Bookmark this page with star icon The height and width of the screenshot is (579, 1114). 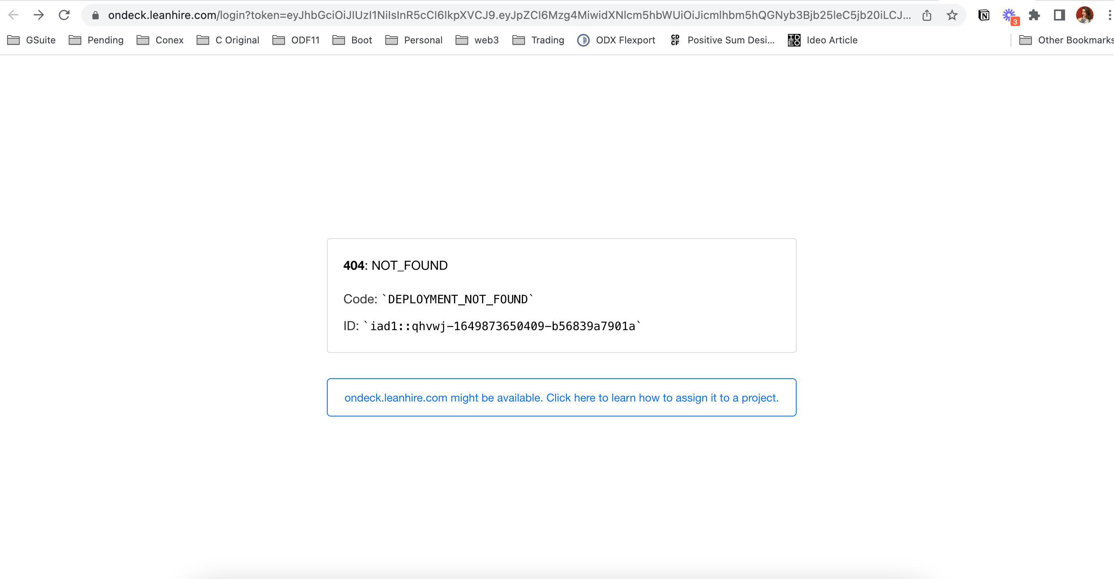pos(952,15)
